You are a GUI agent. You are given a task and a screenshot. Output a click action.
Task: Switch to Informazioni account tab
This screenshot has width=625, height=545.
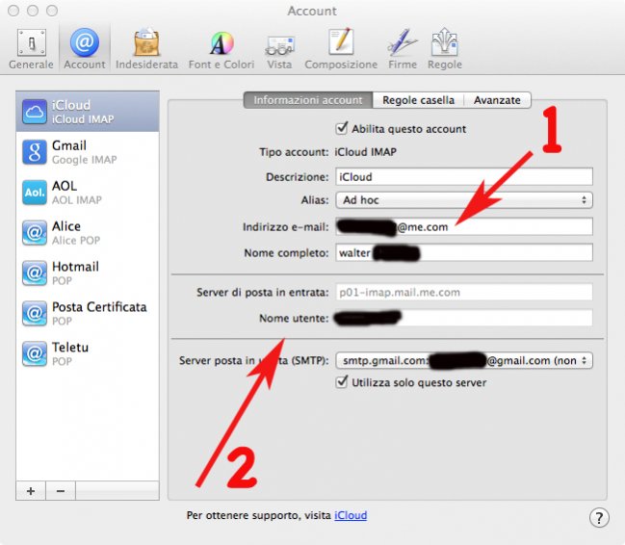308,100
